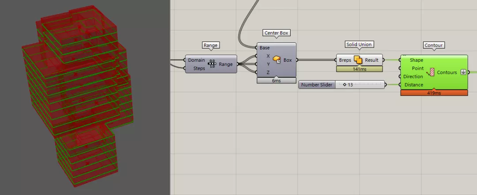Click the Base input on Center Box
The image size is (477, 195).
click(x=265, y=48)
